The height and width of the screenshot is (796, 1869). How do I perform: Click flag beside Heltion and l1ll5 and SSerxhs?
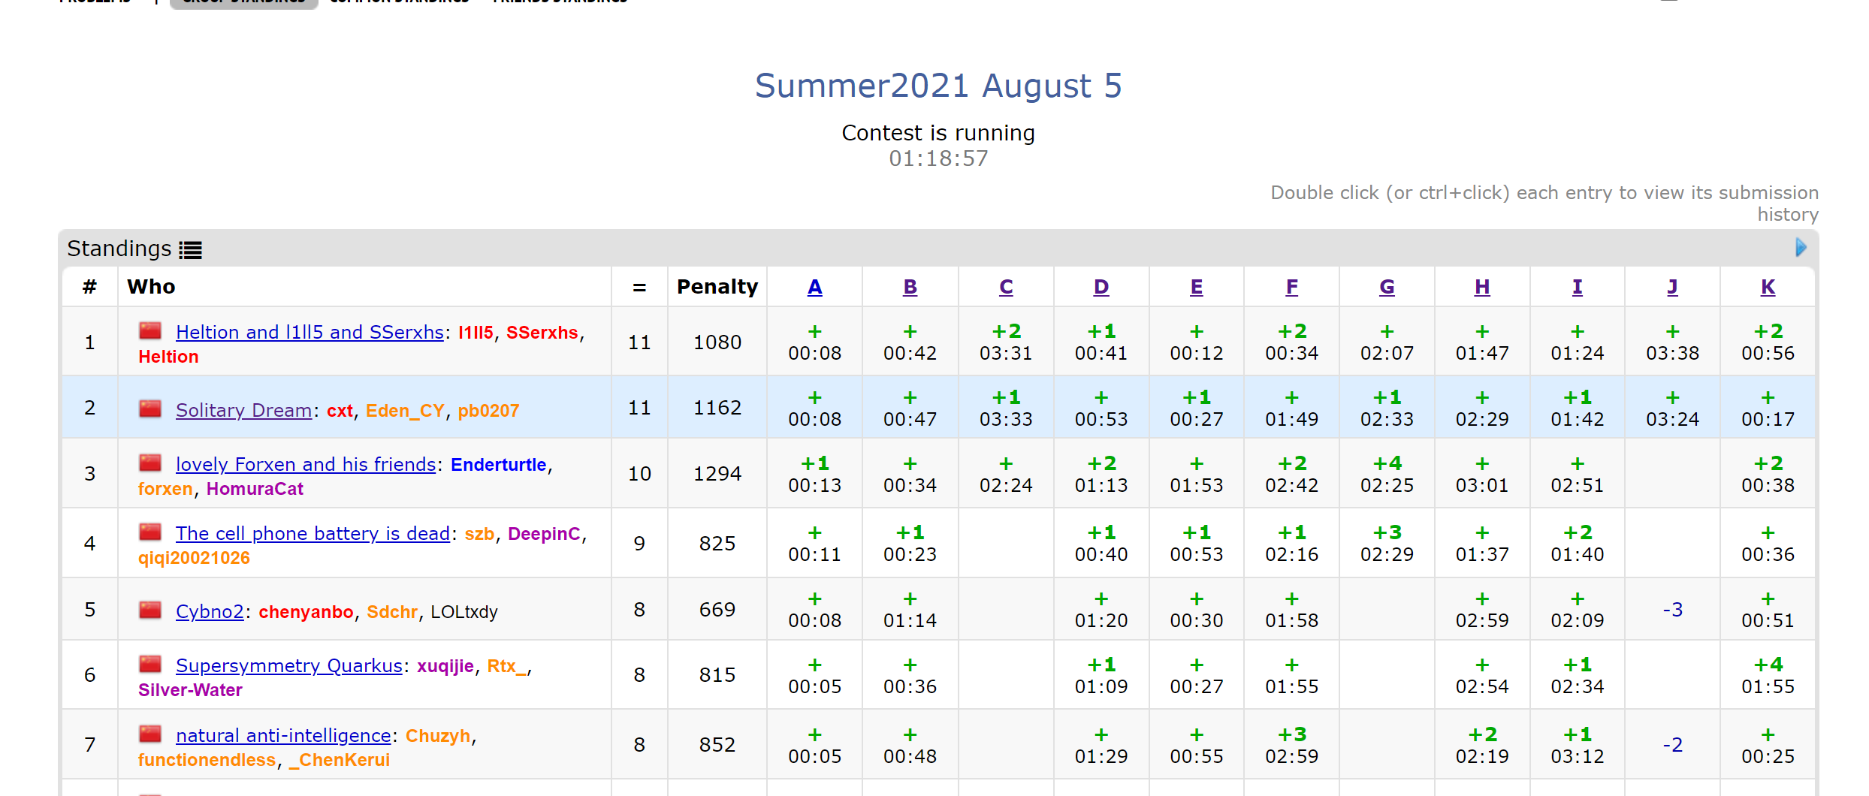[150, 331]
